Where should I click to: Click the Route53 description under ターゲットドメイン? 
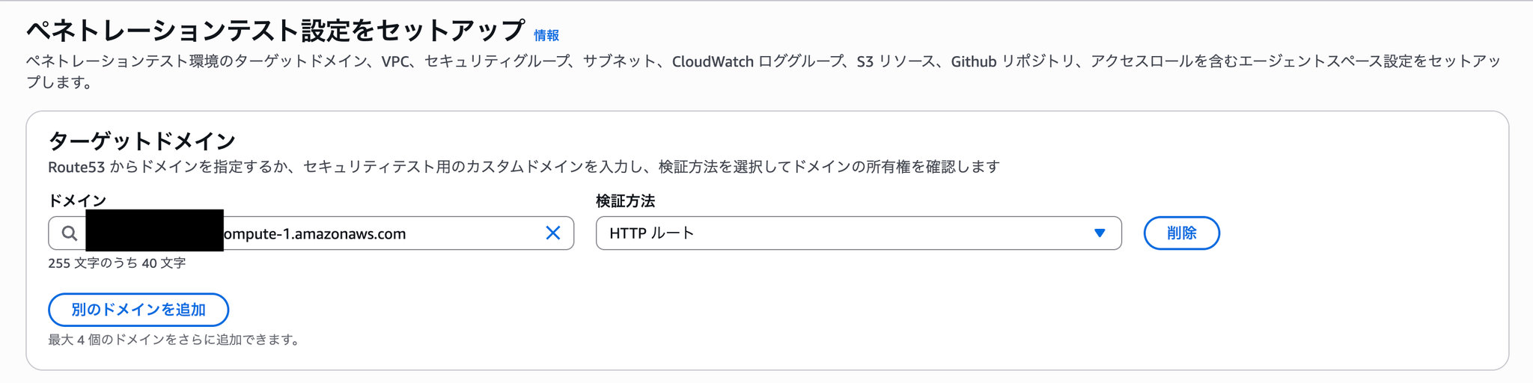pos(524,167)
